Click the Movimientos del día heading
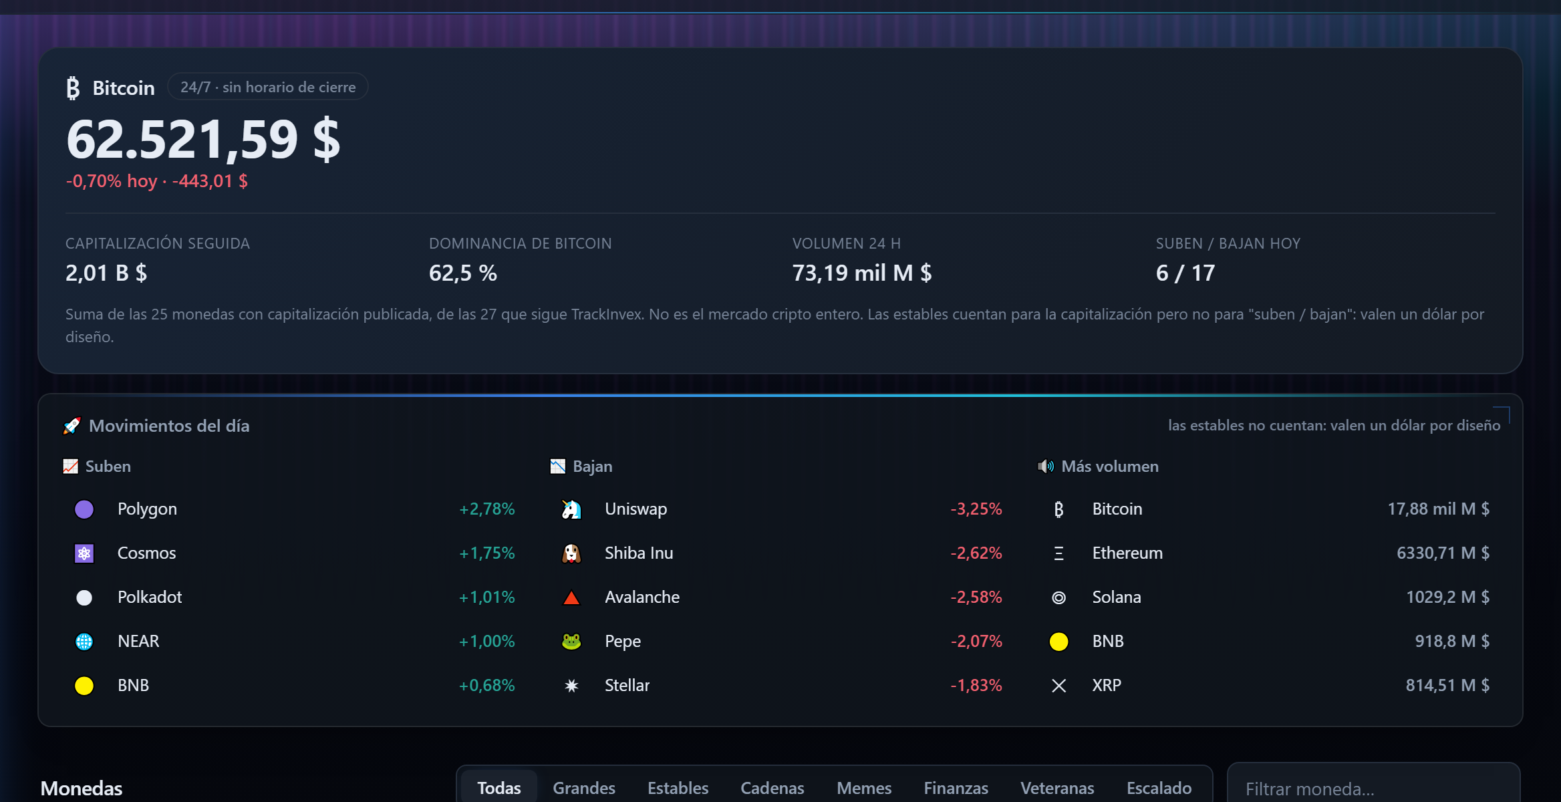Viewport: 1561px width, 802px height. tap(169, 426)
